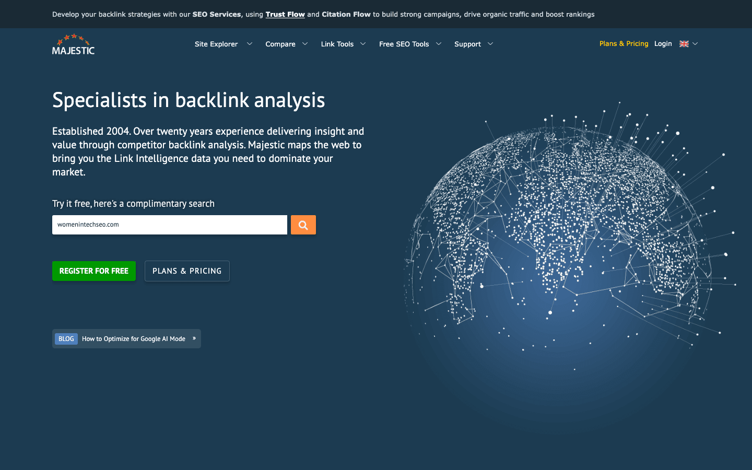The width and height of the screenshot is (752, 470).
Task: Click the Login link
Action: click(663, 44)
